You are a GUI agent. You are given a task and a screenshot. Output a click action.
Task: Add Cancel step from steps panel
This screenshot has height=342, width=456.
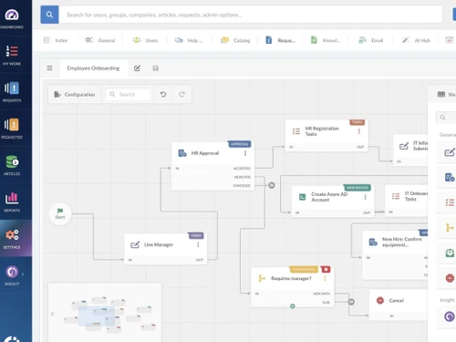450,278
